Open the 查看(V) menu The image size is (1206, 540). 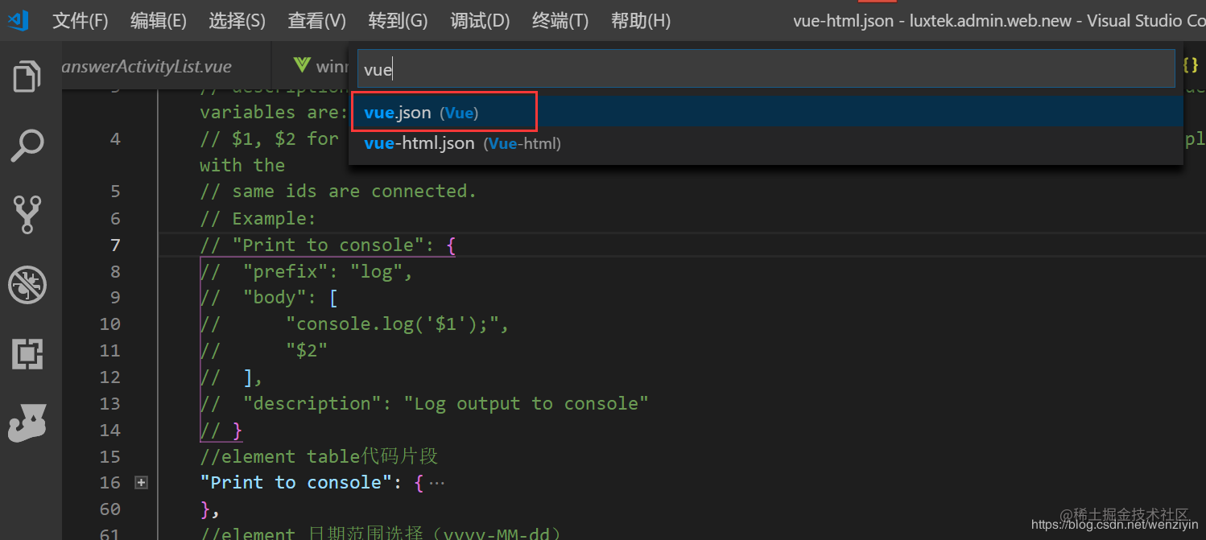point(317,20)
